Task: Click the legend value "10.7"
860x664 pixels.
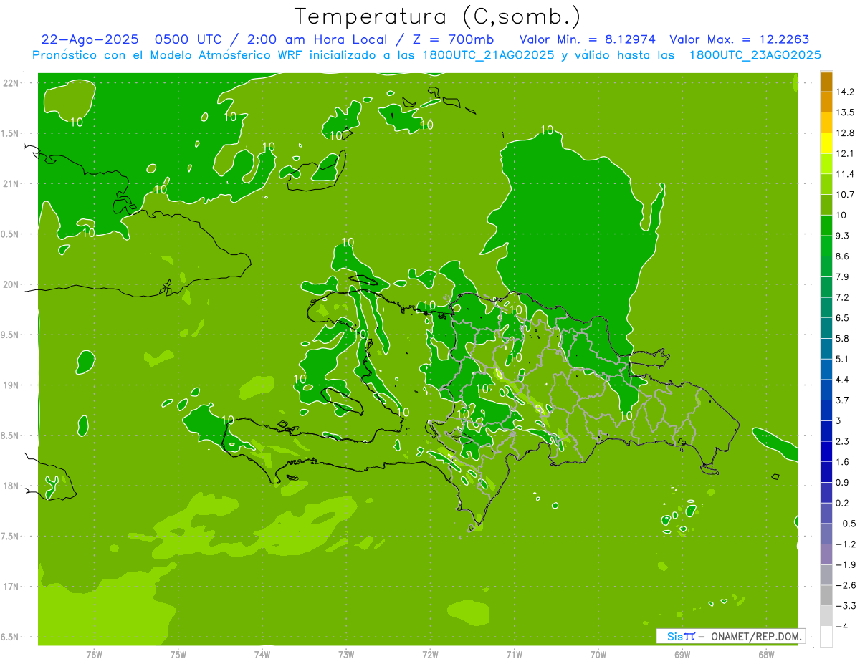Action: (x=845, y=195)
